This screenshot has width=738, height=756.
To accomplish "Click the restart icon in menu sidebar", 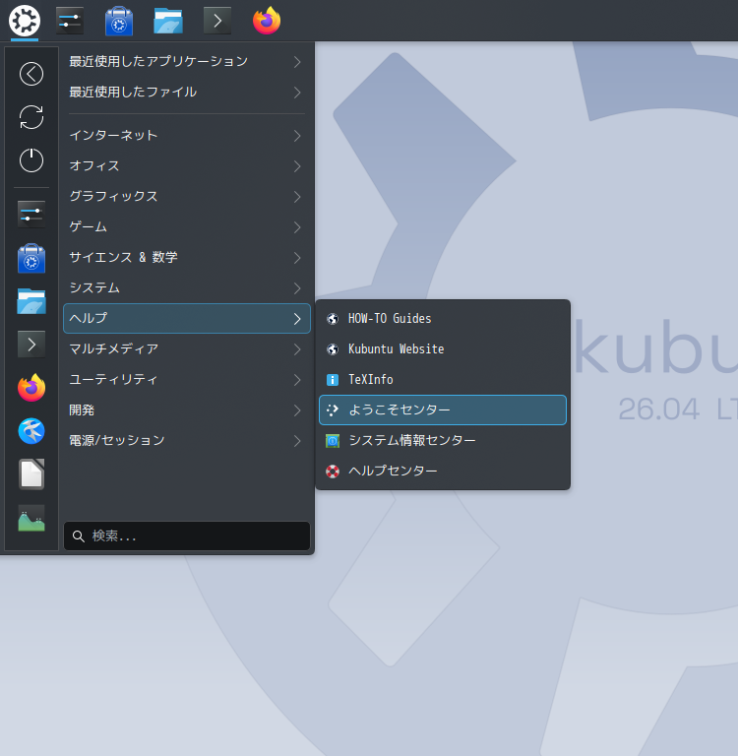I will pyautogui.click(x=31, y=117).
